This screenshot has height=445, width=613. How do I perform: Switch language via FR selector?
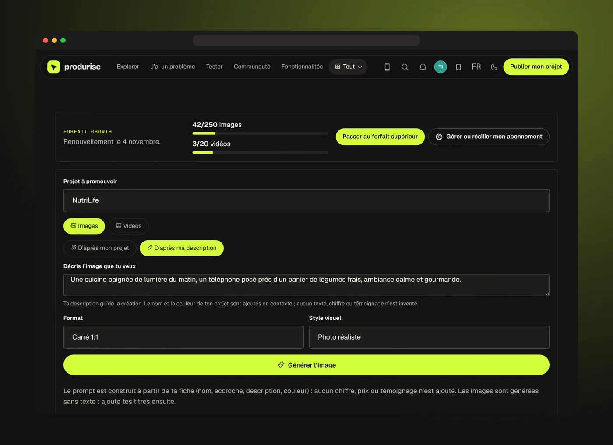click(476, 67)
